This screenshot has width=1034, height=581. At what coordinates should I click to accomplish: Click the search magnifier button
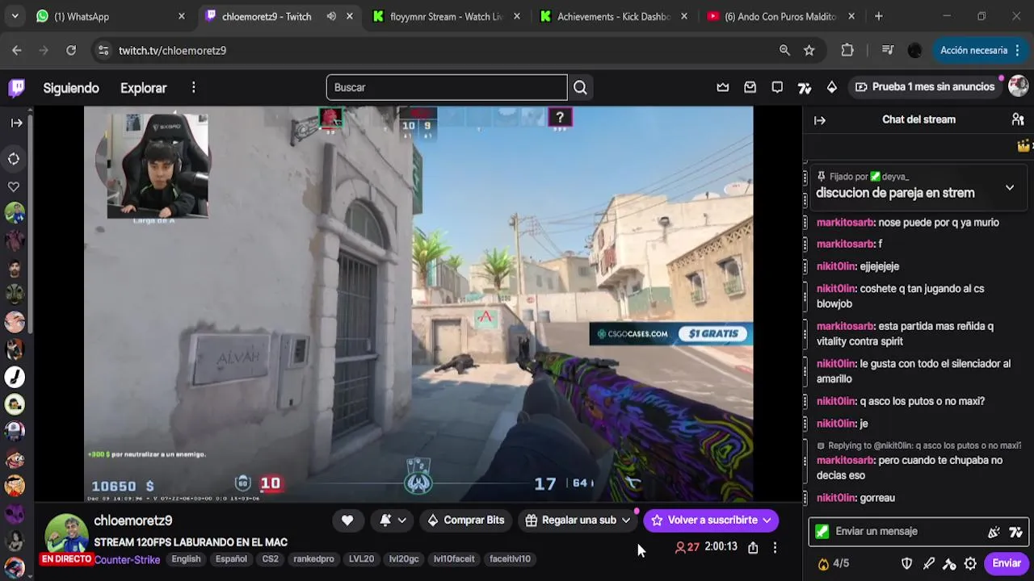580,87
